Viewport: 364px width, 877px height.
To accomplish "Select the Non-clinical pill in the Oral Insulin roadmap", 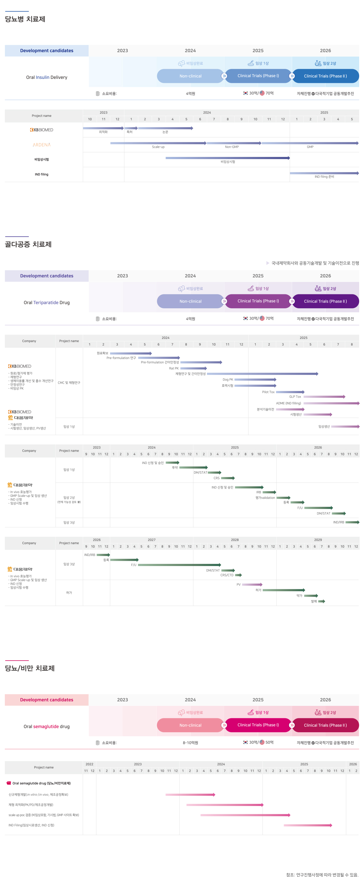I will [190, 76].
